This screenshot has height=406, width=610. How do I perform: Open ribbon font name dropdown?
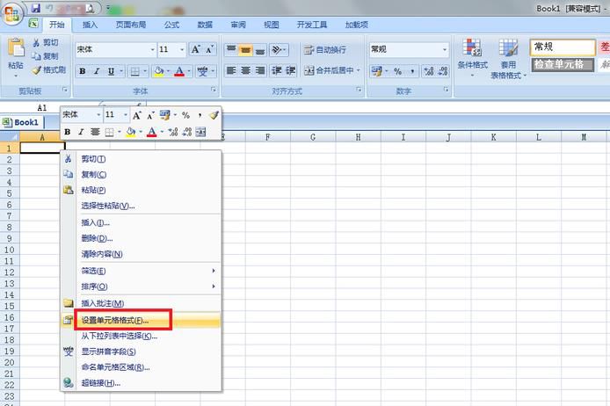[x=153, y=50]
